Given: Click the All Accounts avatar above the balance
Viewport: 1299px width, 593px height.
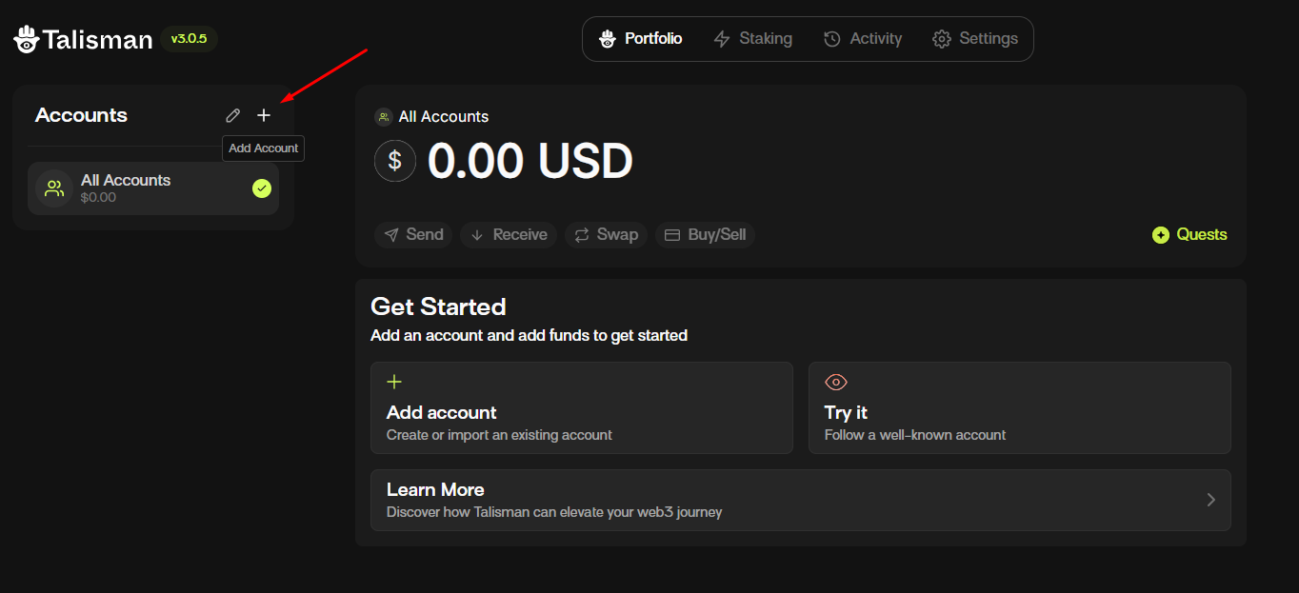Looking at the screenshot, I should coord(383,116).
